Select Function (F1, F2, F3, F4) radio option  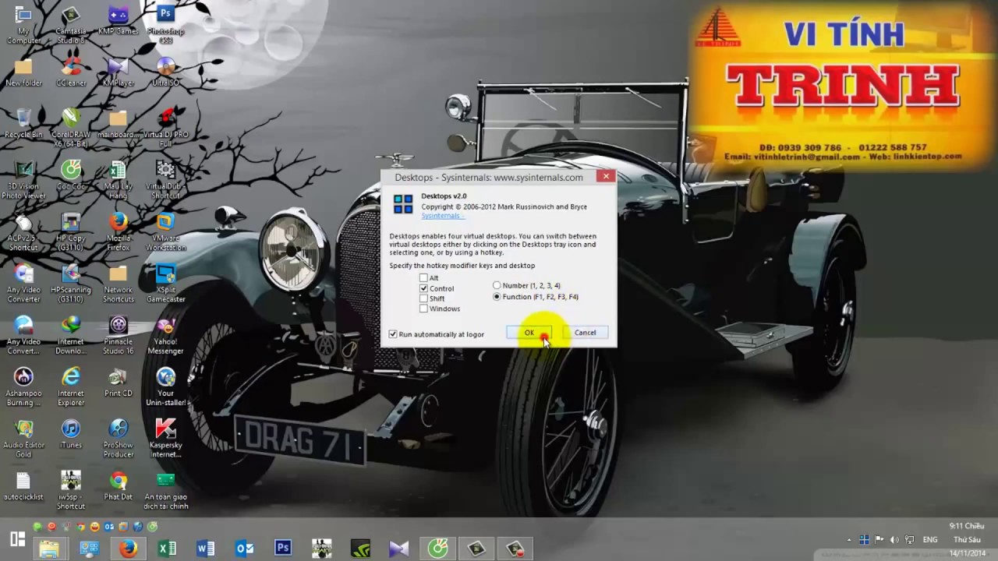tap(497, 297)
